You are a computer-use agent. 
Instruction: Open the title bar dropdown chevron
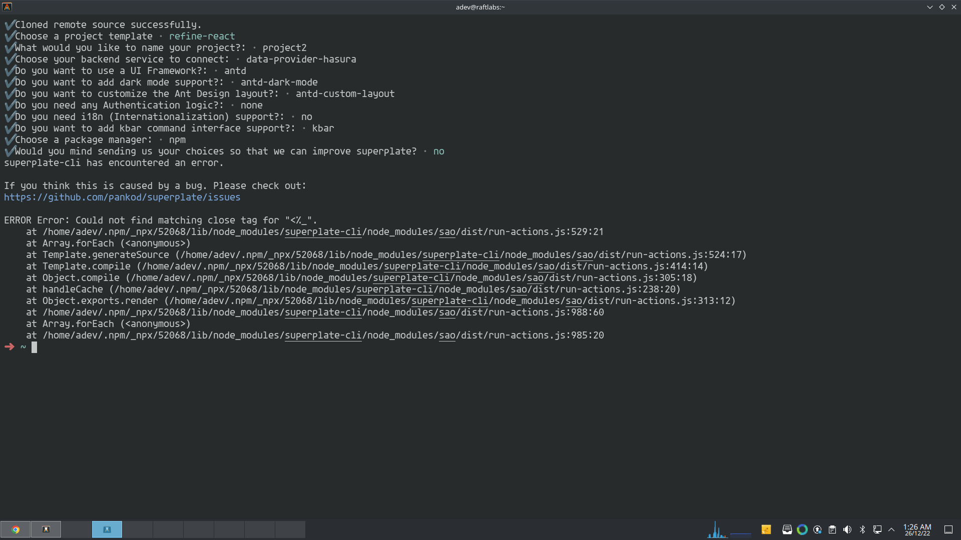tap(929, 7)
